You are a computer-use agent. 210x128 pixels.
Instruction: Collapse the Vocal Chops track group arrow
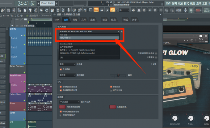pos(22,82)
